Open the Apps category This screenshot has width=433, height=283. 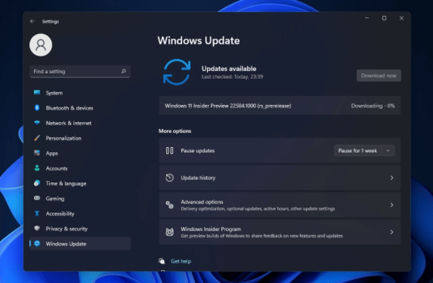[80, 153]
